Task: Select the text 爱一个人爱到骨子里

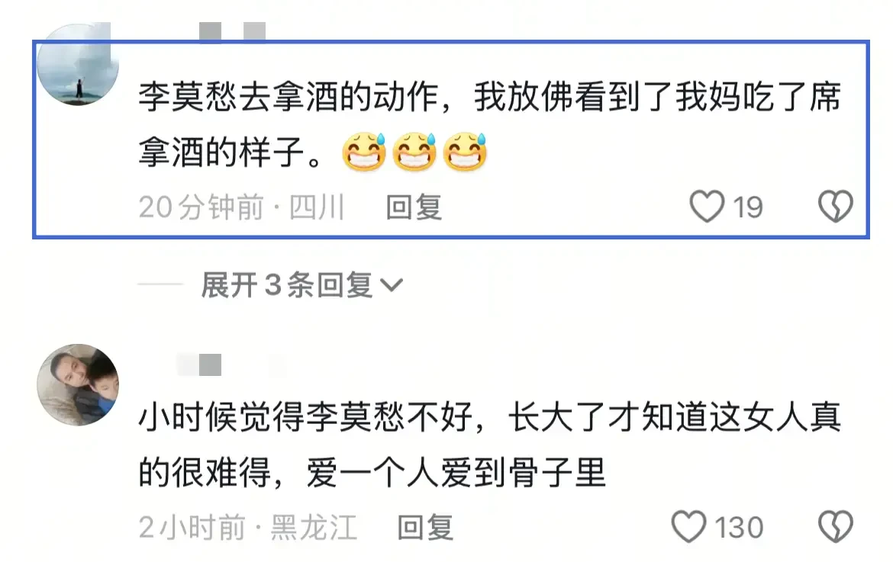Action: coord(456,472)
